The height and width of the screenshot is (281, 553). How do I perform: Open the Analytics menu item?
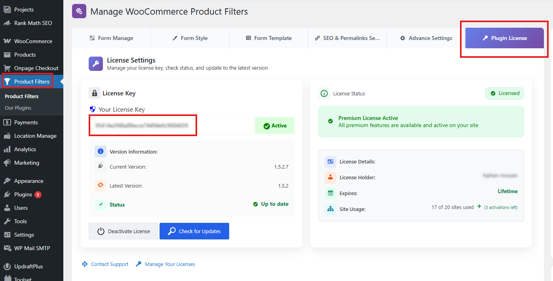pos(32,149)
